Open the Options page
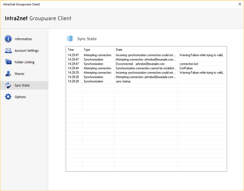This screenshot has width=244, height=191. point(24,97)
